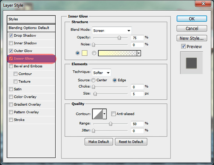Select the solid color radio button
Image resolution: width=214 pixels, height=165 pixels.
(77, 53)
